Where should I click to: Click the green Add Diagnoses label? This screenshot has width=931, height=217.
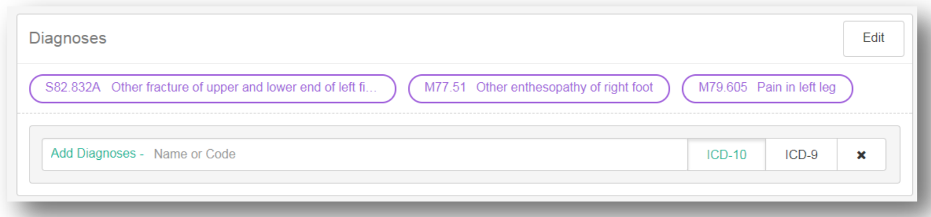click(94, 153)
